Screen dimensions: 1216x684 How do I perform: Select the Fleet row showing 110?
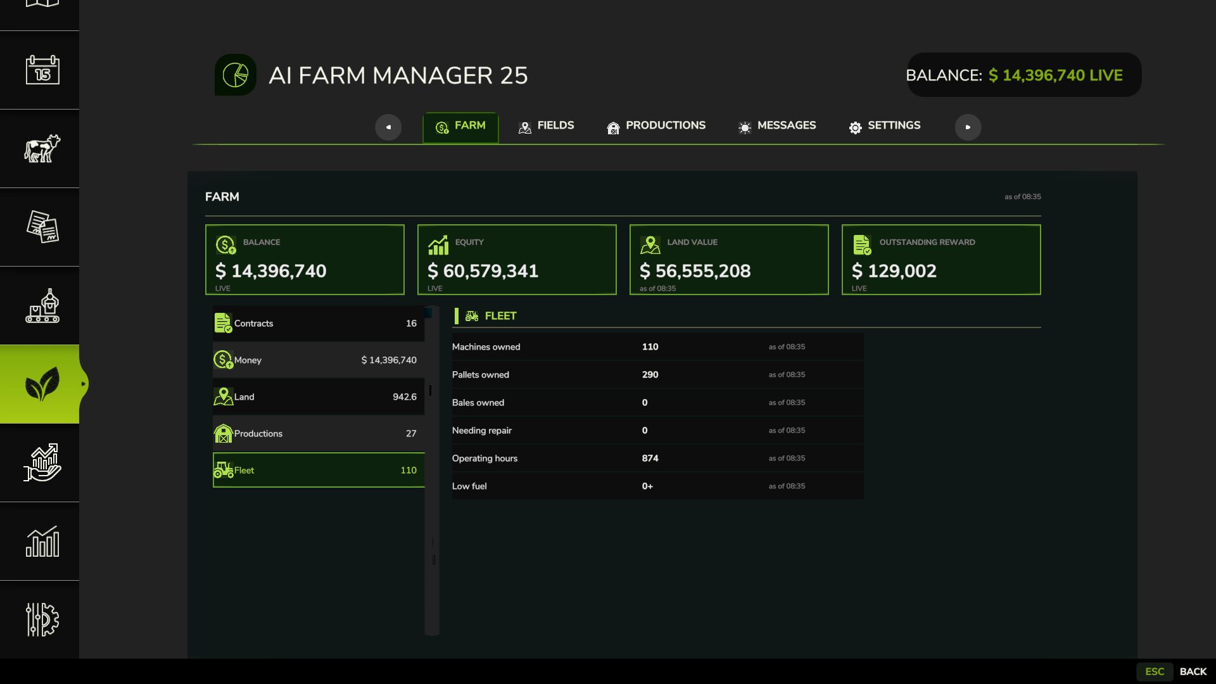click(319, 470)
